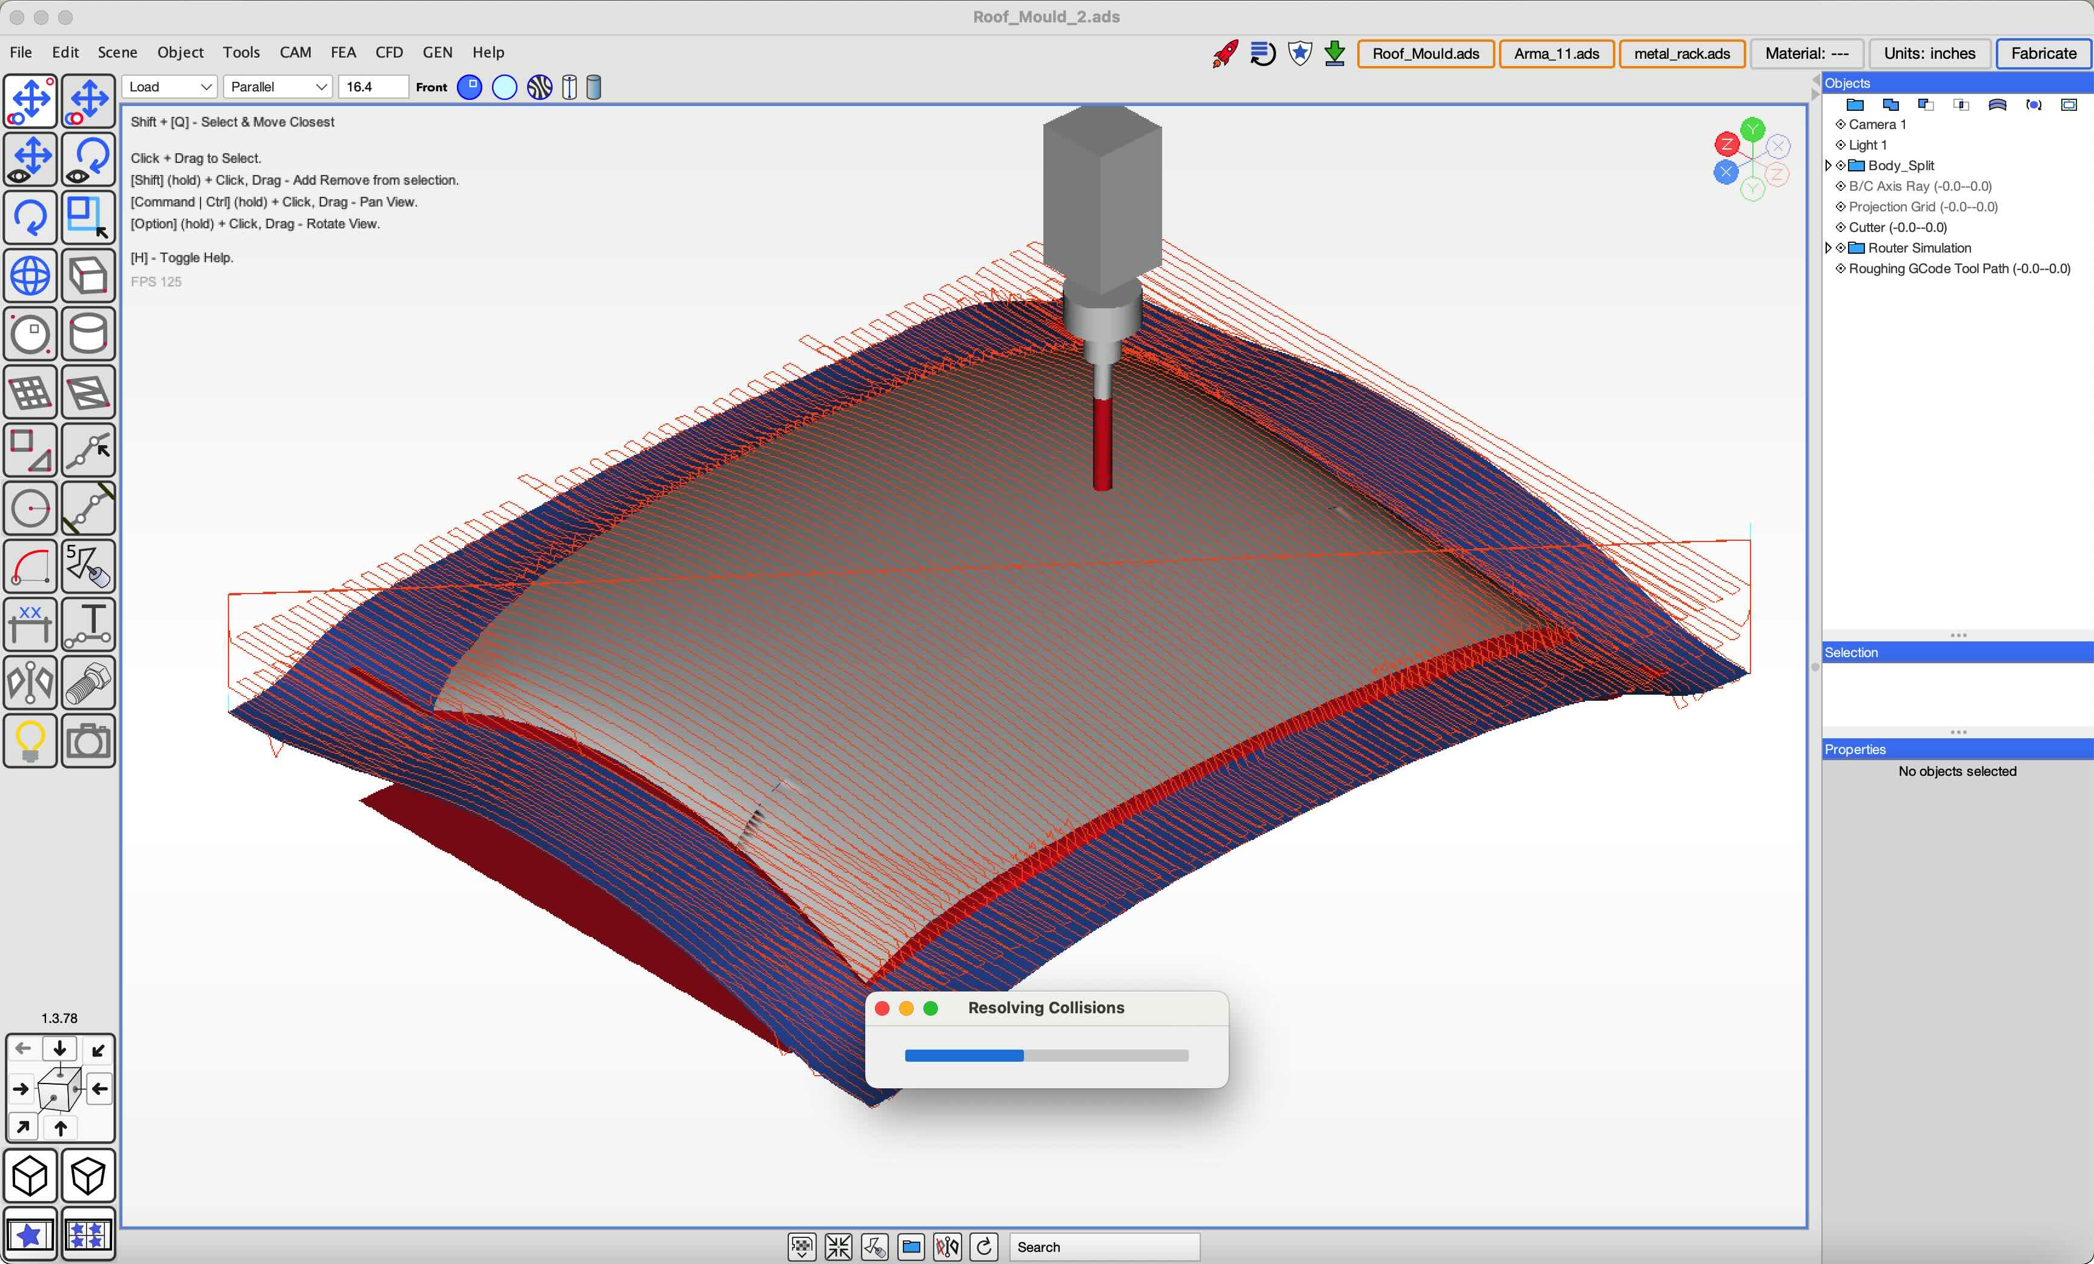Select the text tool icon
This screenshot has height=1264, width=2094.
[87, 624]
